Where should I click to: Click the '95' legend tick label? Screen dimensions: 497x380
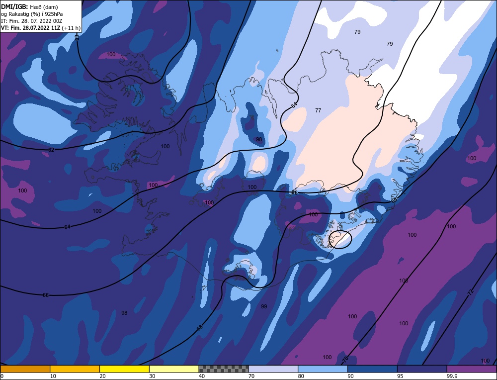pos(400,376)
